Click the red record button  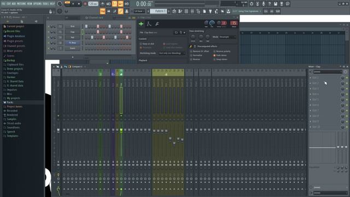coord(85,4)
